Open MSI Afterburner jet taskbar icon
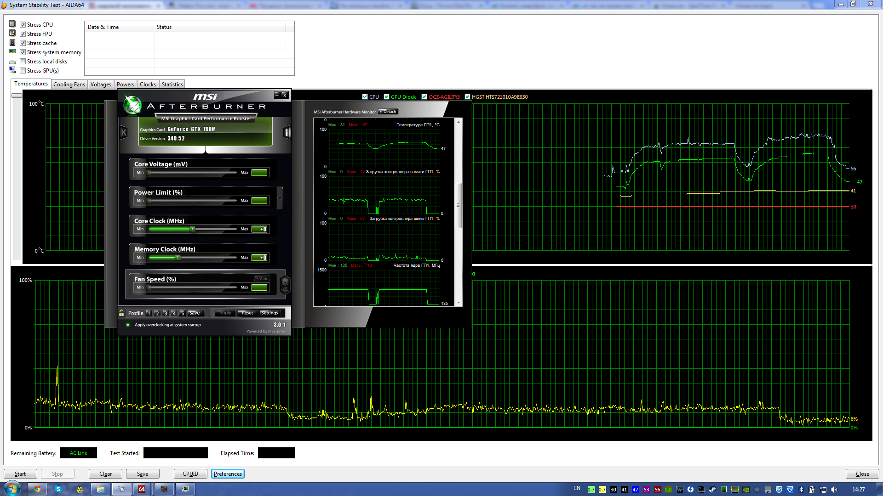Screen dimensions: 883x496 pos(121,489)
